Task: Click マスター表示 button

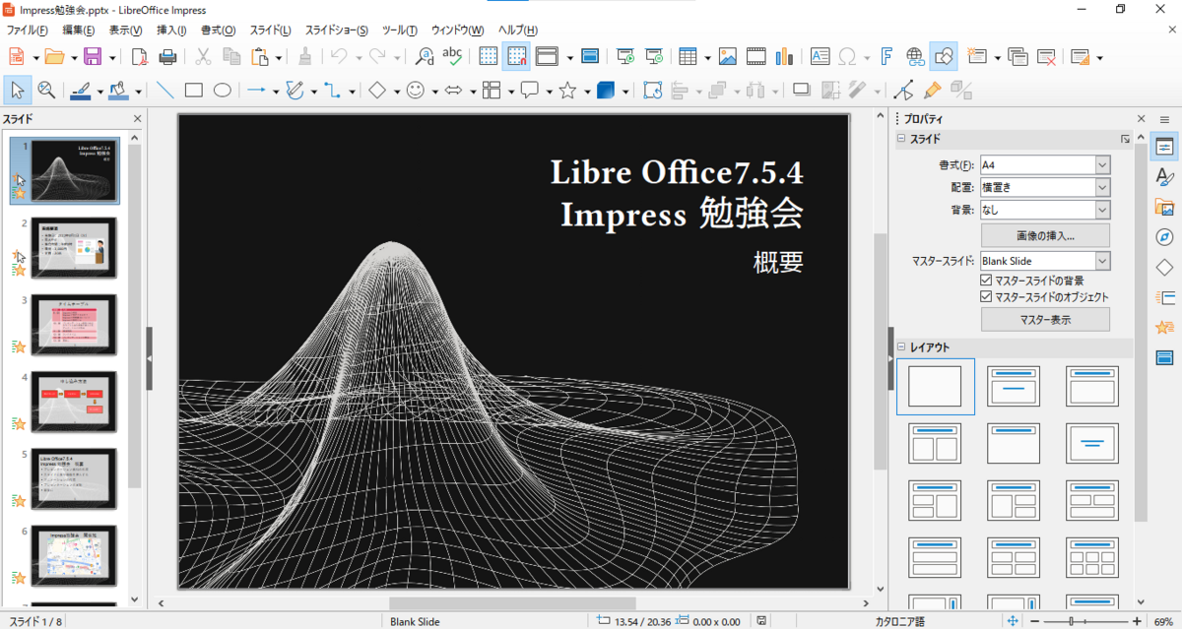Action: click(1045, 319)
